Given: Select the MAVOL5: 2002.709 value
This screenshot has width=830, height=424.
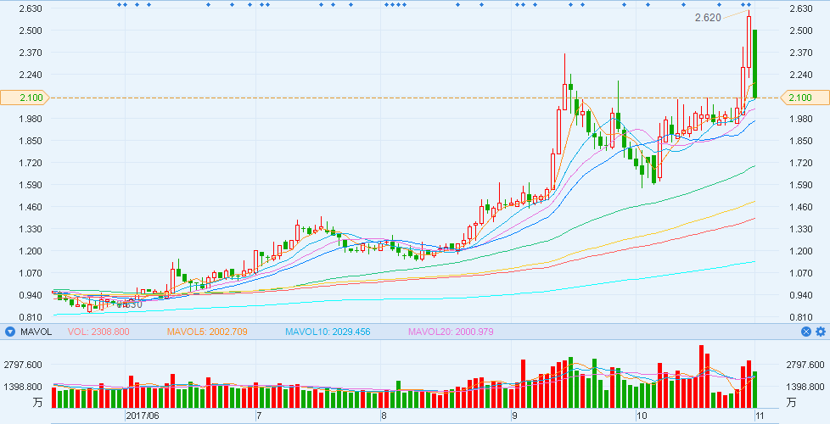Looking at the screenshot, I should click(x=207, y=332).
